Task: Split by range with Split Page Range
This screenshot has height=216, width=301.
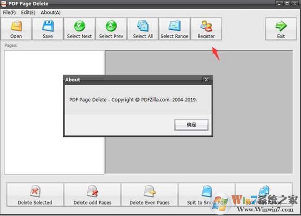Action: [264, 195]
